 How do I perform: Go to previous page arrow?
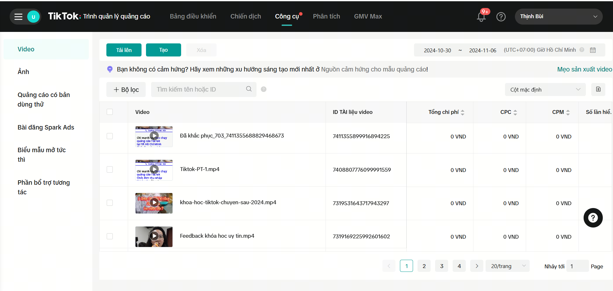click(389, 266)
